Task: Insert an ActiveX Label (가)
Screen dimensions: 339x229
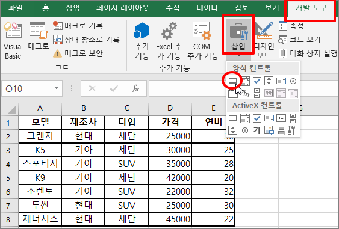Action: tap(257, 130)
